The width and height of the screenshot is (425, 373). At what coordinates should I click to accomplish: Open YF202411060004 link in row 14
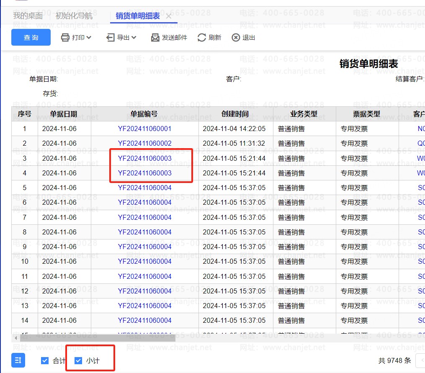[145, 320]
